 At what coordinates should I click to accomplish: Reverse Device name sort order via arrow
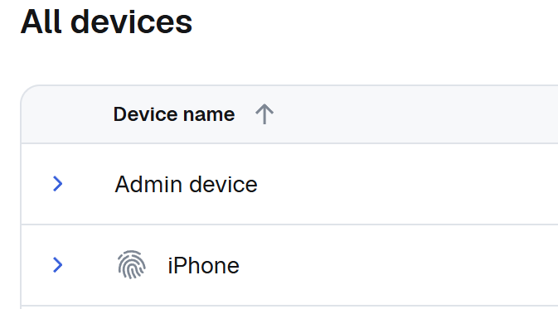[264, 114]
